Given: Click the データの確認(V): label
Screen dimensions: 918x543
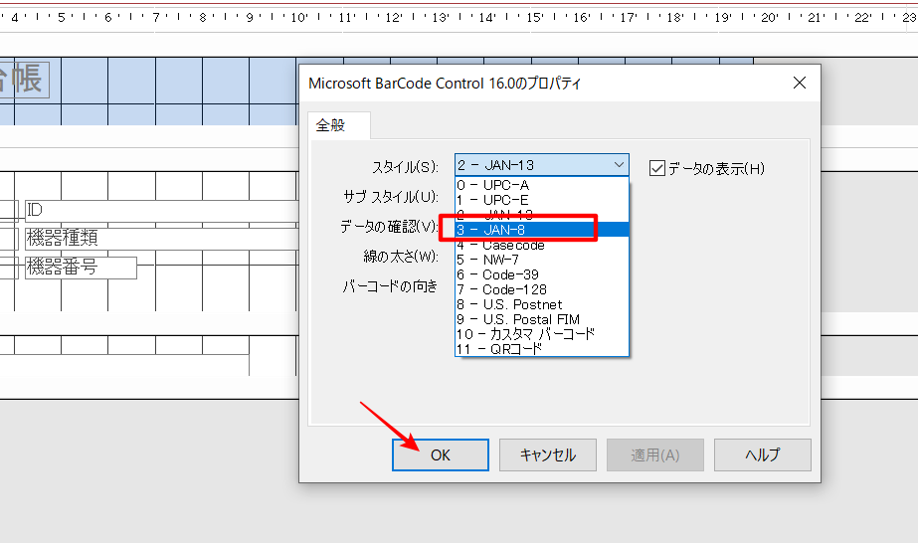Looking at the screenshot, I should tap(389, 227).
